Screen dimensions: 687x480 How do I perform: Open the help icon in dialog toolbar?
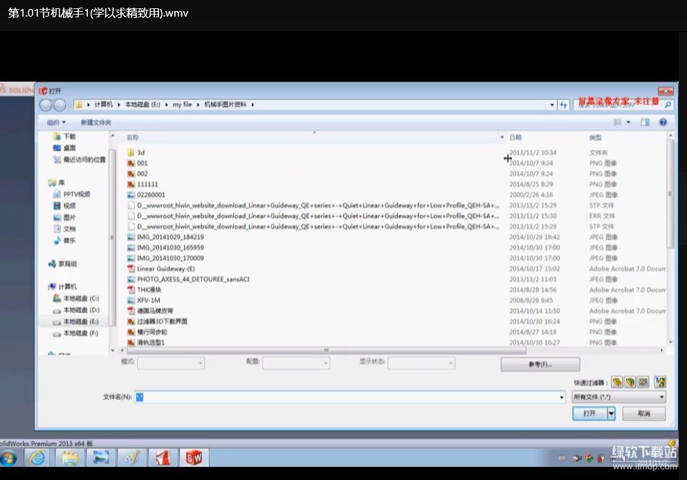pos(662,122)
